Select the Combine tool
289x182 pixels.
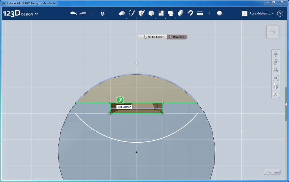coord(181,13)
